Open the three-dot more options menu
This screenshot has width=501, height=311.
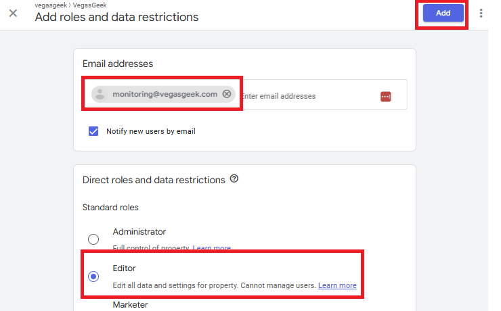pos(481,13)
